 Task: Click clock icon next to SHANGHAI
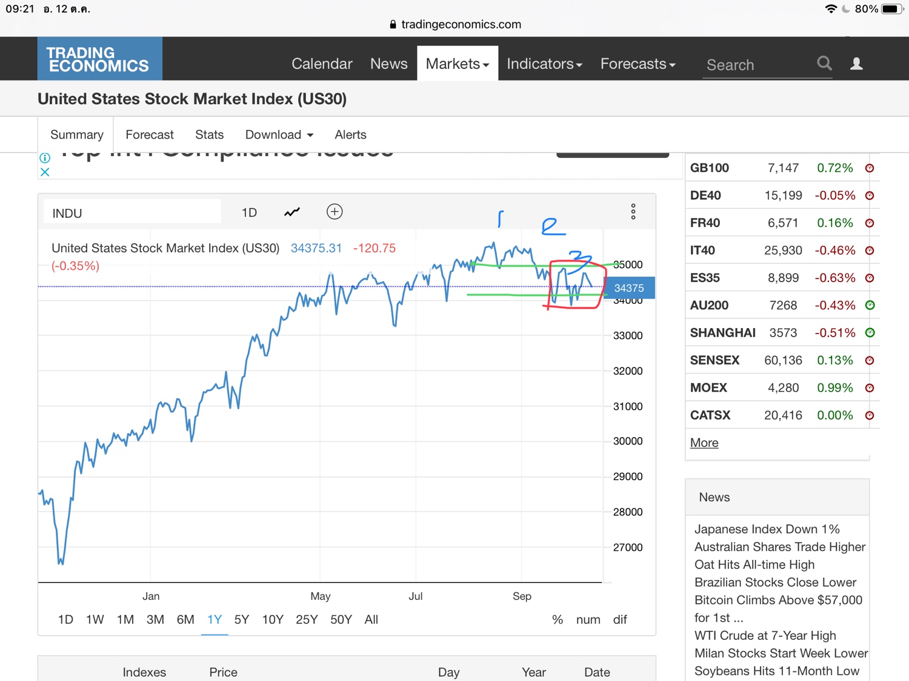point(870,332)
